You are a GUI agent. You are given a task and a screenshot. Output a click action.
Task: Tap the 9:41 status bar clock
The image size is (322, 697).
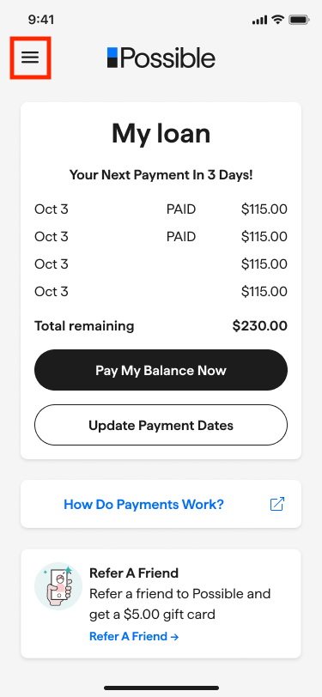coord(41,20)
